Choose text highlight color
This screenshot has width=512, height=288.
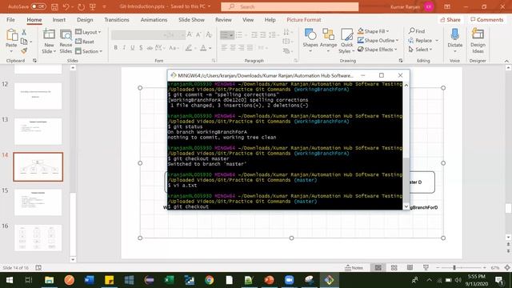pyautogui.click(x=189, y=48)
